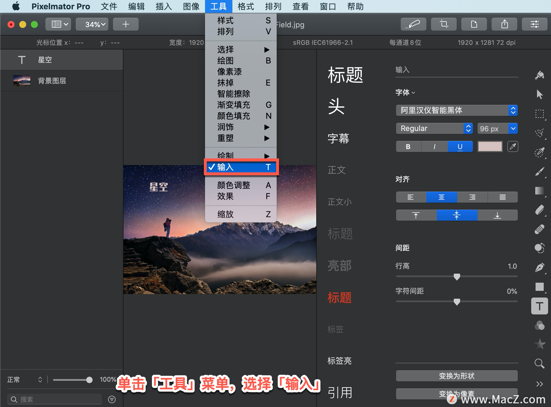551x407 pixels.
Task: Toggle Underline text formatting
Action: pyautogui.click(x=460, y=147)
